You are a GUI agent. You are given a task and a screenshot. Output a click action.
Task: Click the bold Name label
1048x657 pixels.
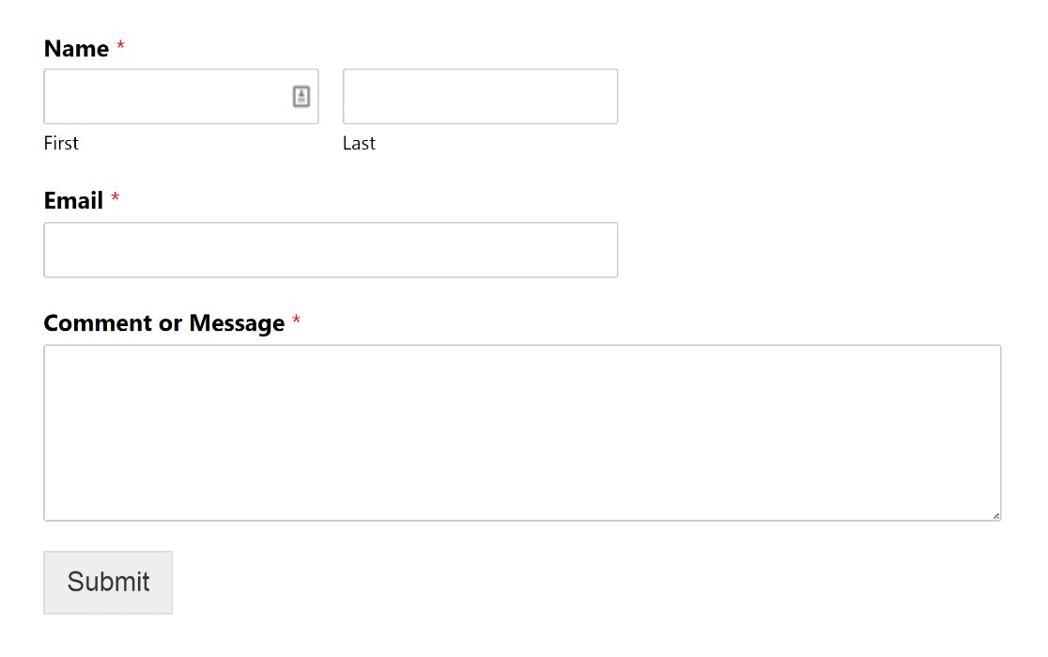point(76,49)
